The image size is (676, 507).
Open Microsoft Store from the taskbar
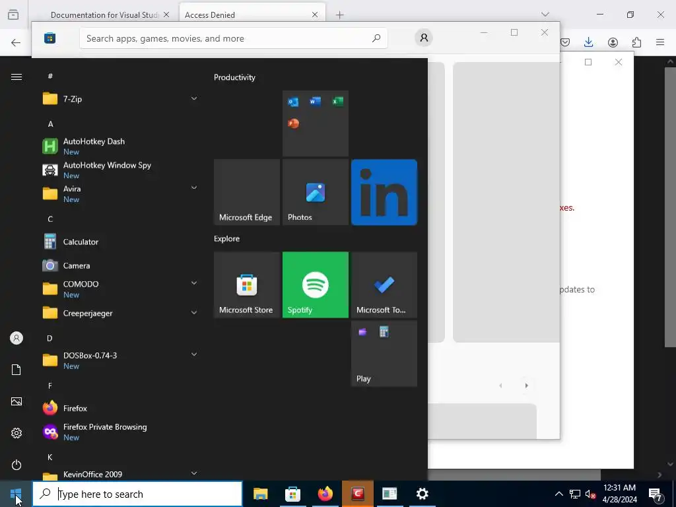[x=292, y=494]
